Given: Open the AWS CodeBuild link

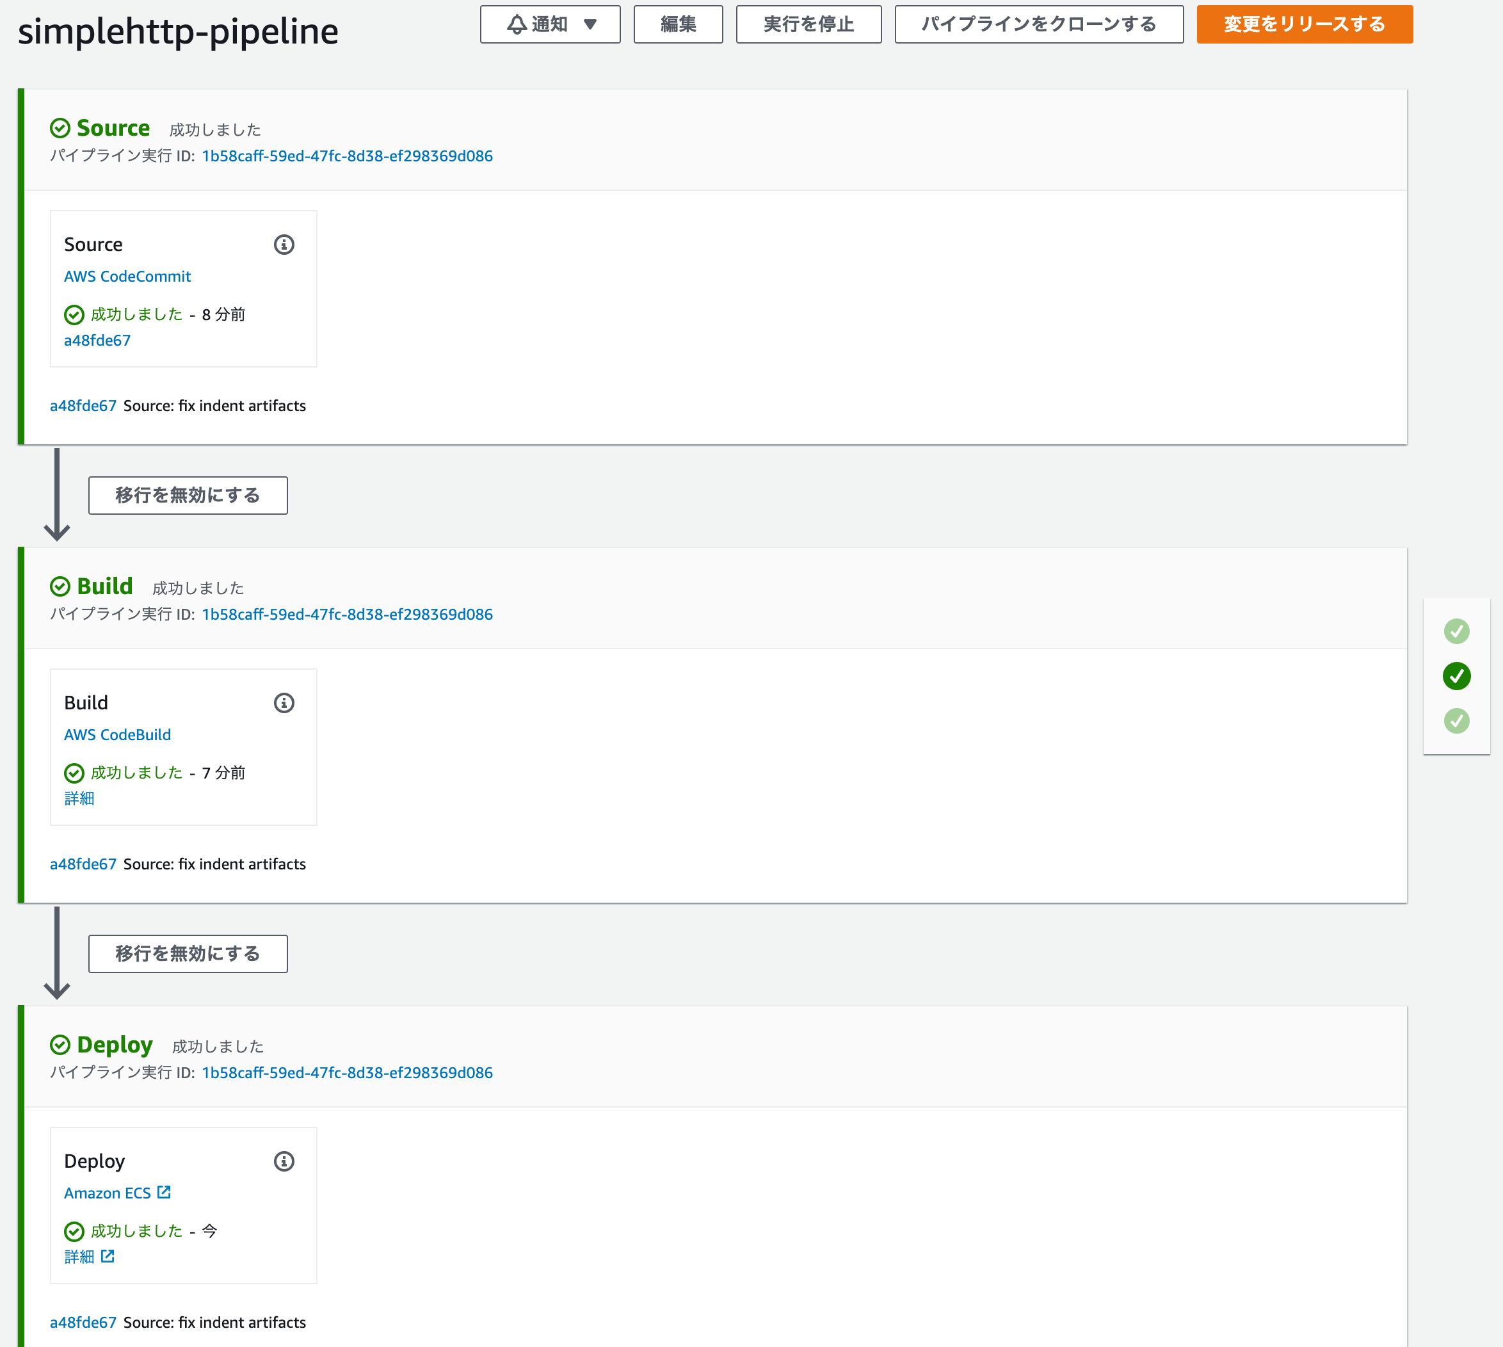Looking at the screenshot, I should coord(117,734).
